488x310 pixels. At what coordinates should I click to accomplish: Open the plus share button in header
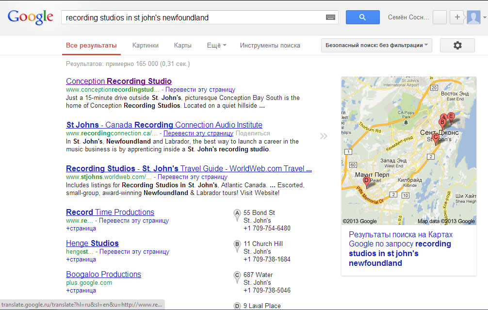tap(457, 17)
